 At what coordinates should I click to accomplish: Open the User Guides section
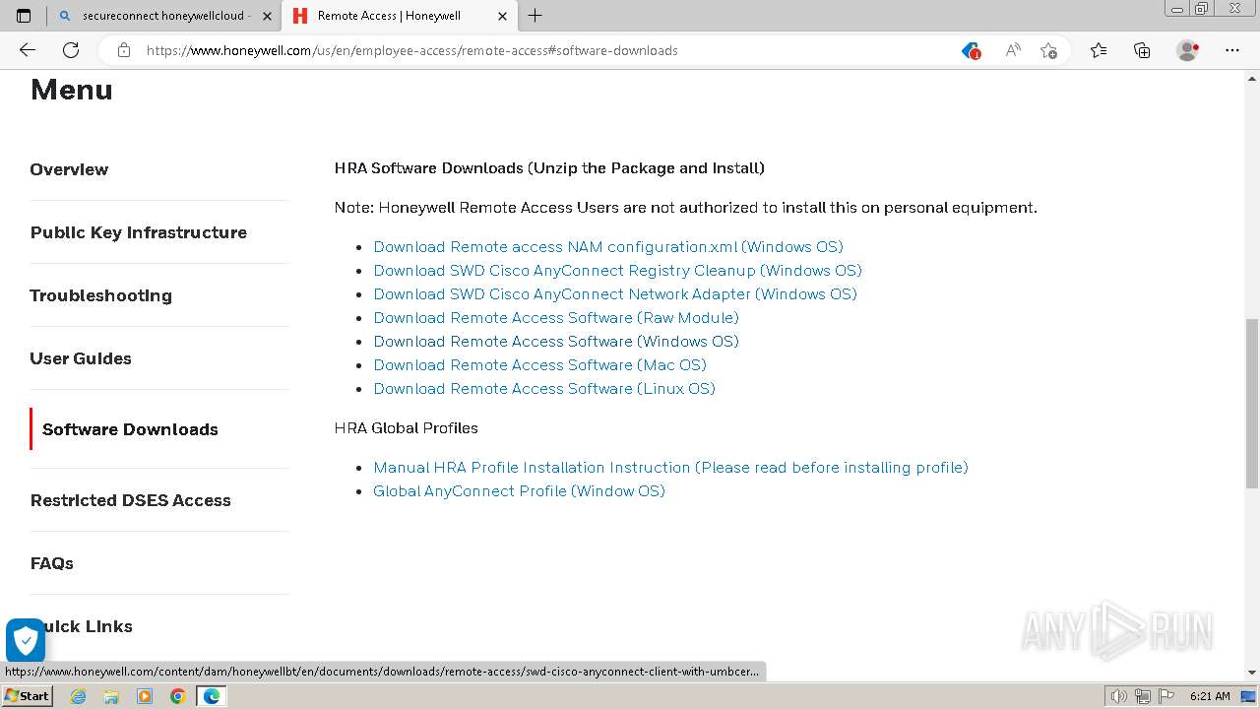click(81, 358)
